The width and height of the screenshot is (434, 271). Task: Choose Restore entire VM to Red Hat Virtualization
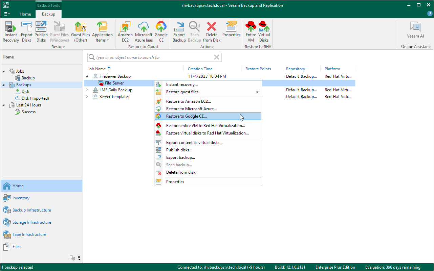click(208, 126)
